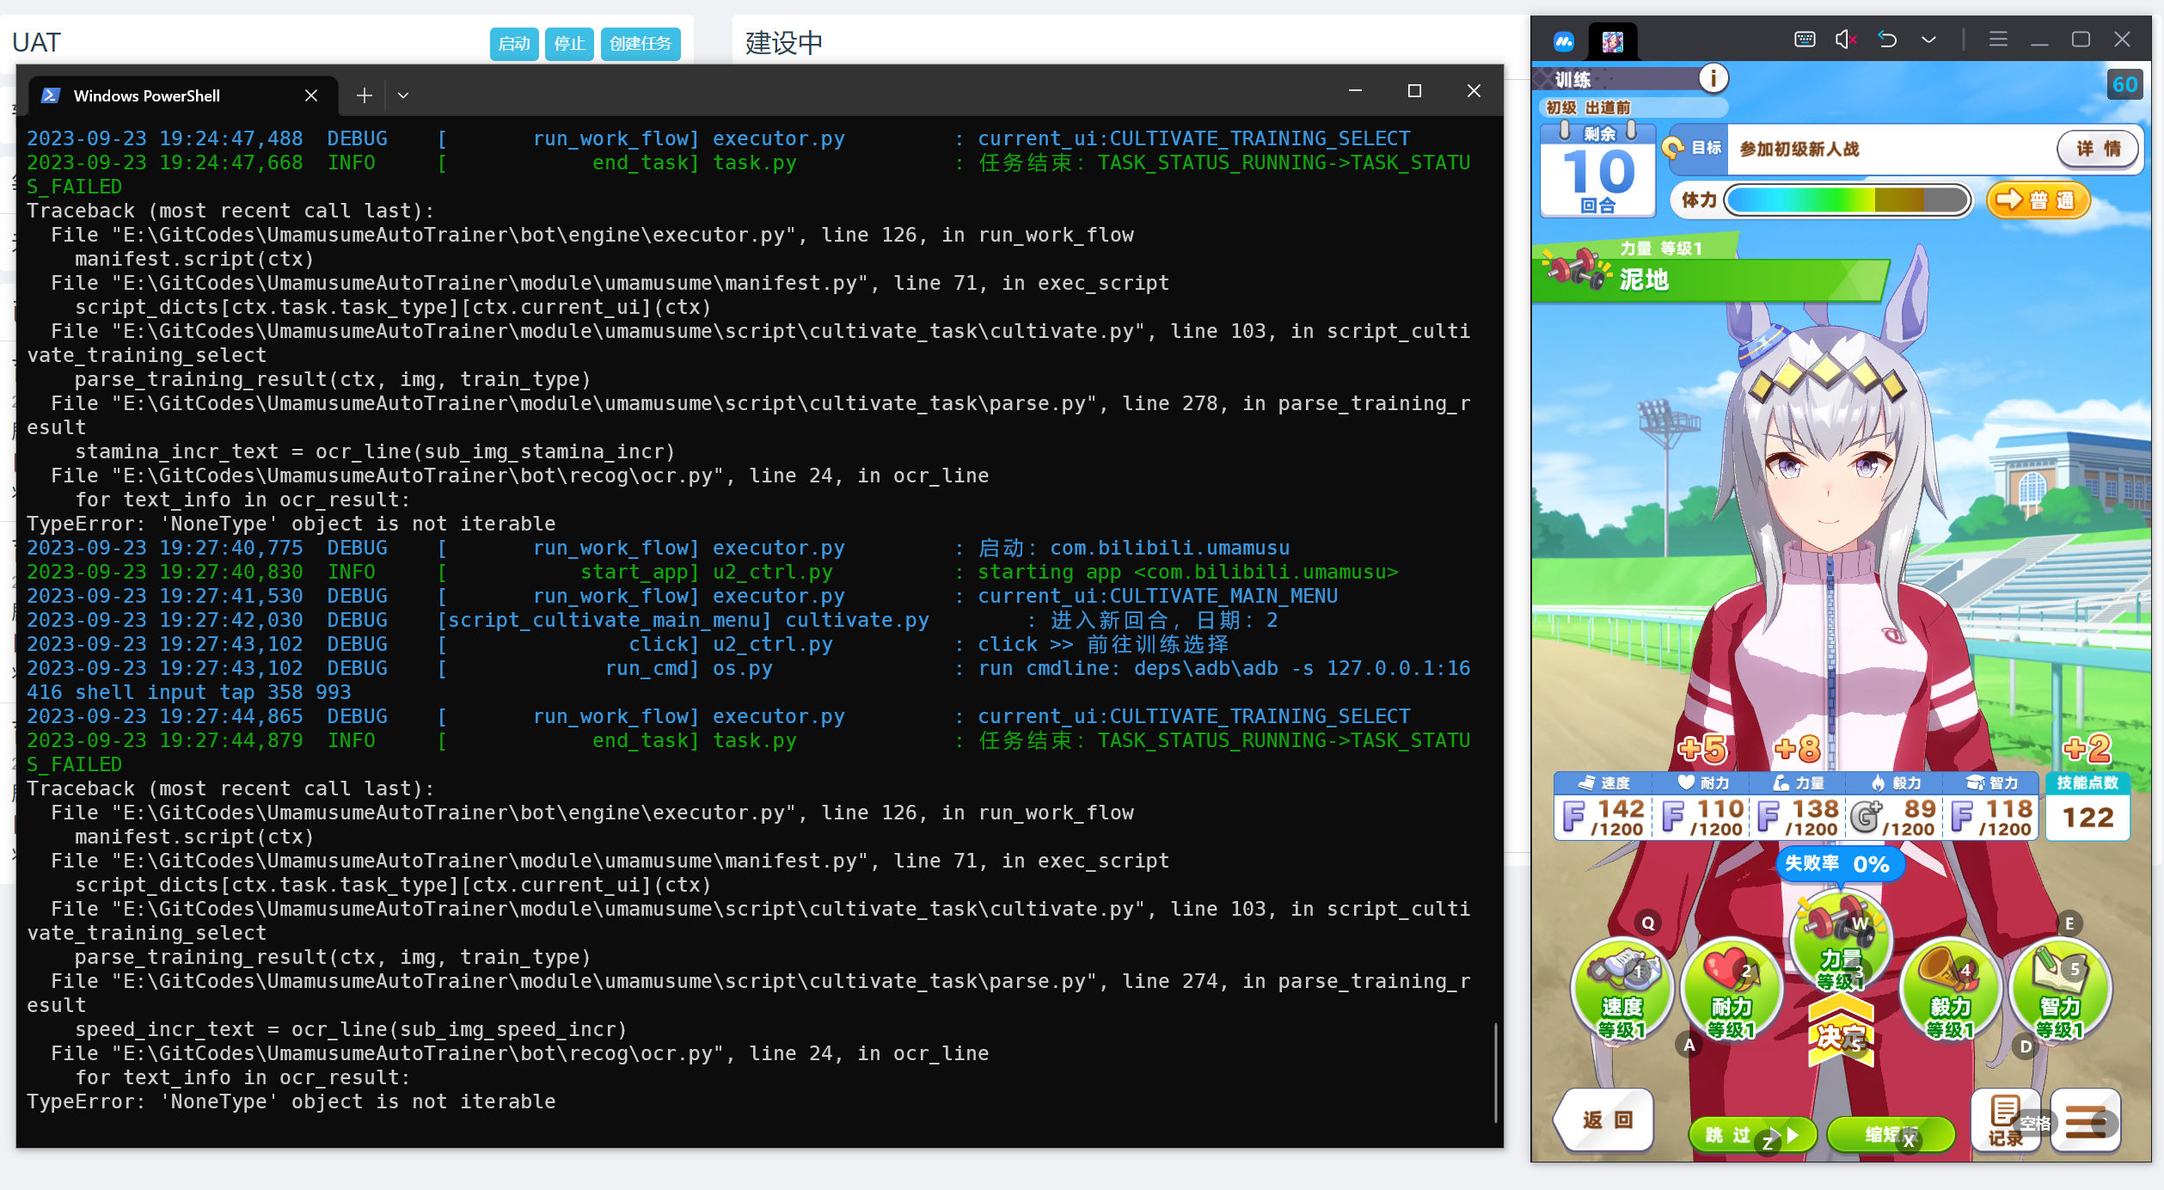Unmute the emulator audio speaker icon
This screenshot has width=2164, height=1190.
1844,39
